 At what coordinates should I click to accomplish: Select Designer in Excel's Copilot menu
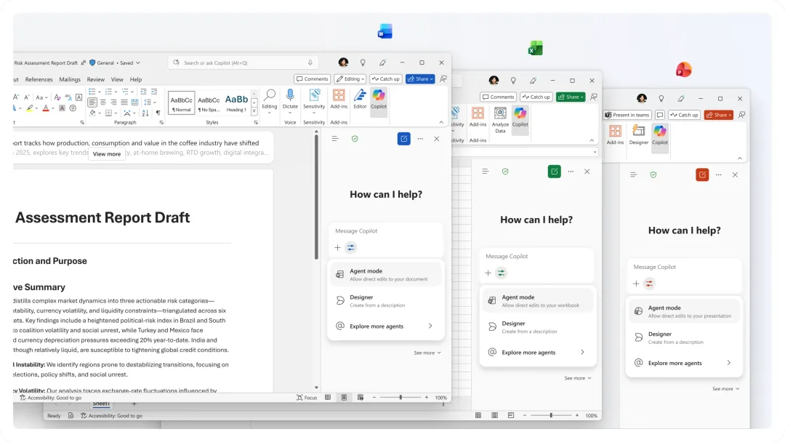(x=537, y=327)
